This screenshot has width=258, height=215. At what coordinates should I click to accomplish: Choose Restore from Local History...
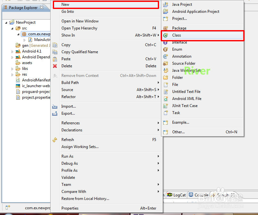pyautogui.click(x=107, y=199)
